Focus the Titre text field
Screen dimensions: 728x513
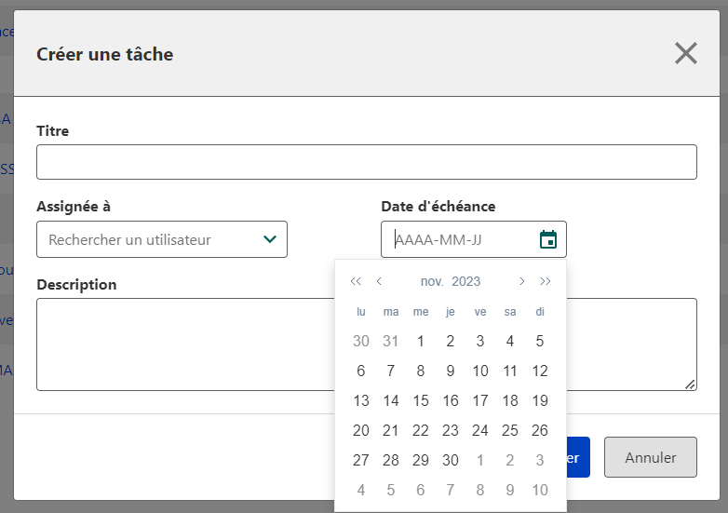tap(366, 162)
